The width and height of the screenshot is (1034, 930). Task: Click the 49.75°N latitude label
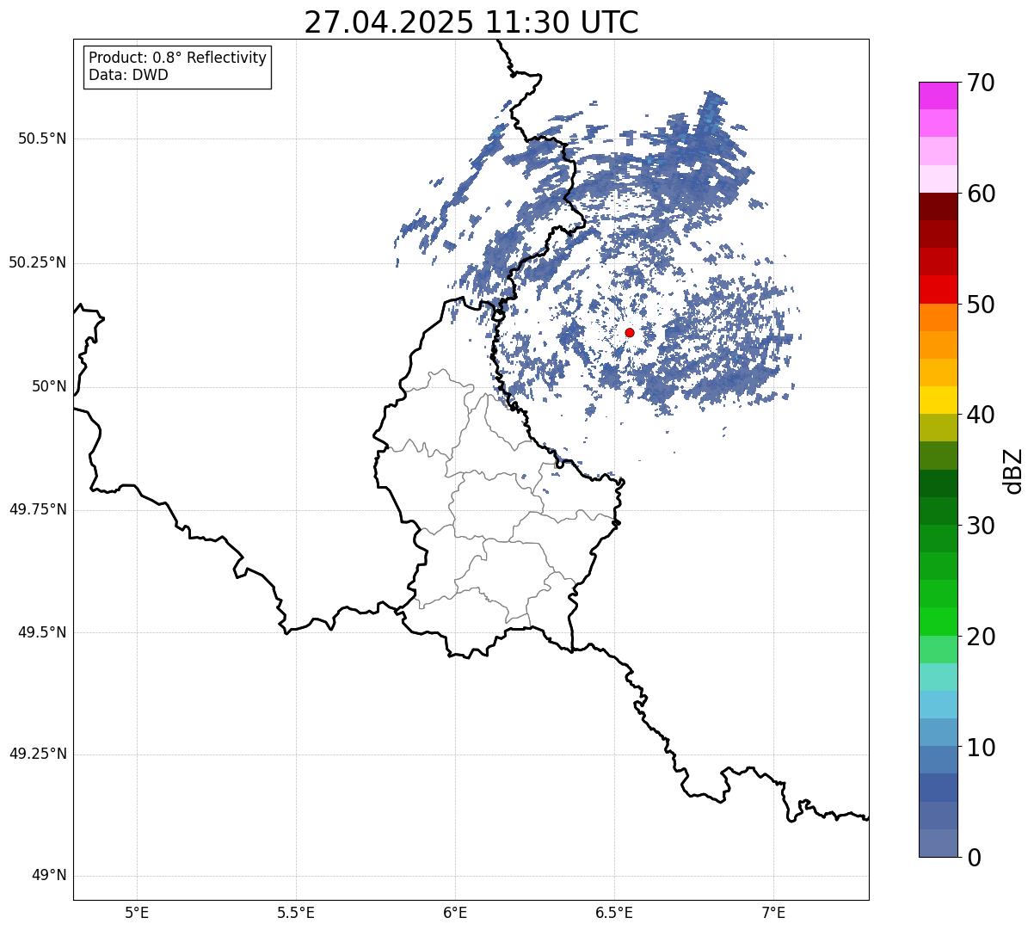click(x=38, y=509)
